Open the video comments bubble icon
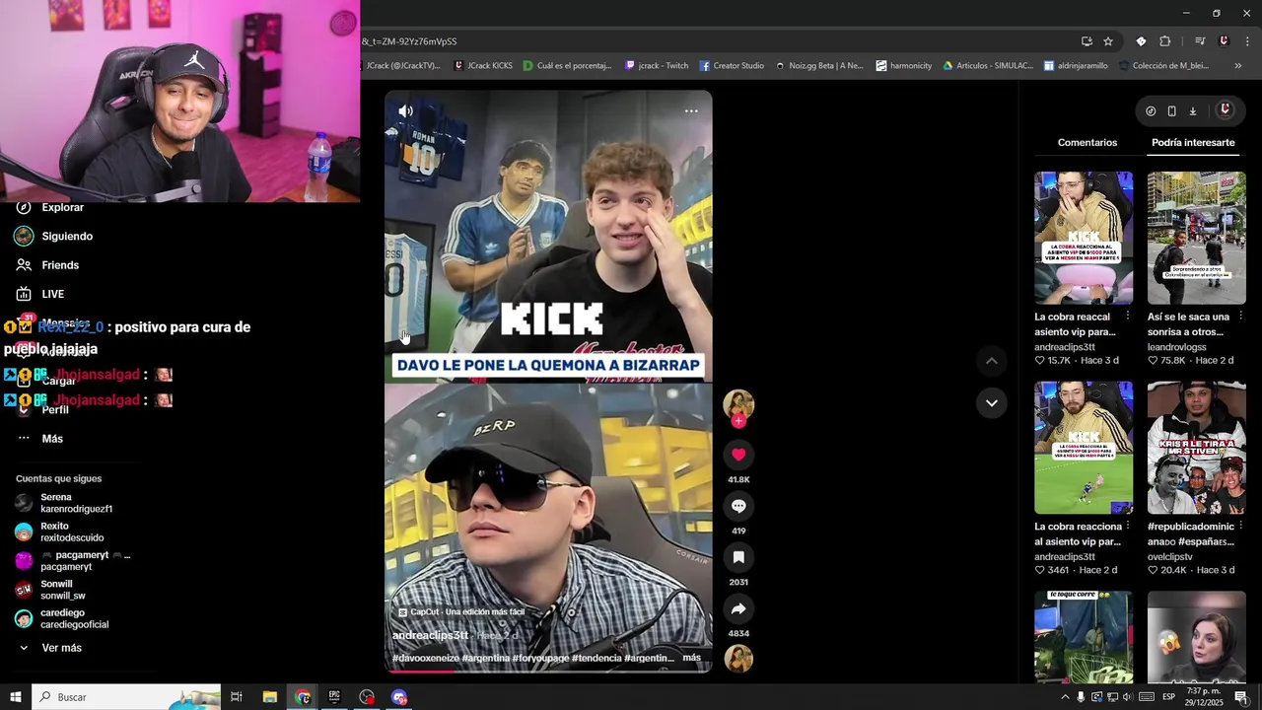The height and width of the screenshot is (710, 1262). click(x=738, y=506)
